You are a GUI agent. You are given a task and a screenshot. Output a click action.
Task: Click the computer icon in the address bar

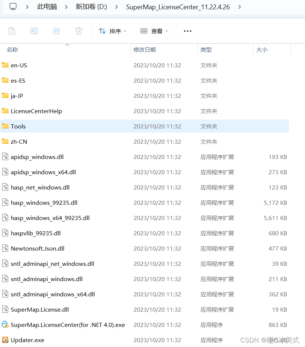[x=13, y=7]
